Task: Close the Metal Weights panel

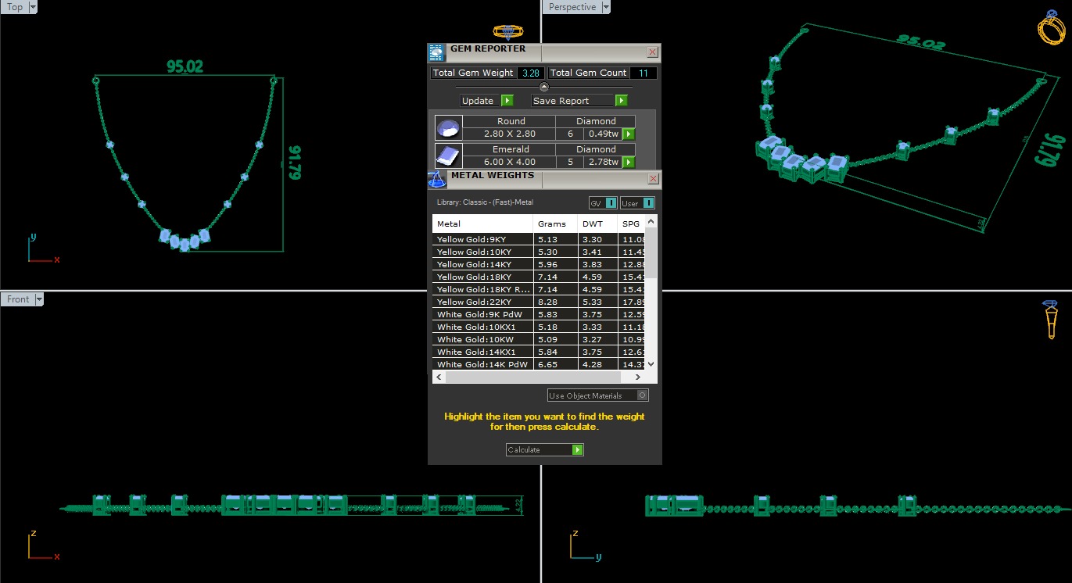Action: (653, 179)
